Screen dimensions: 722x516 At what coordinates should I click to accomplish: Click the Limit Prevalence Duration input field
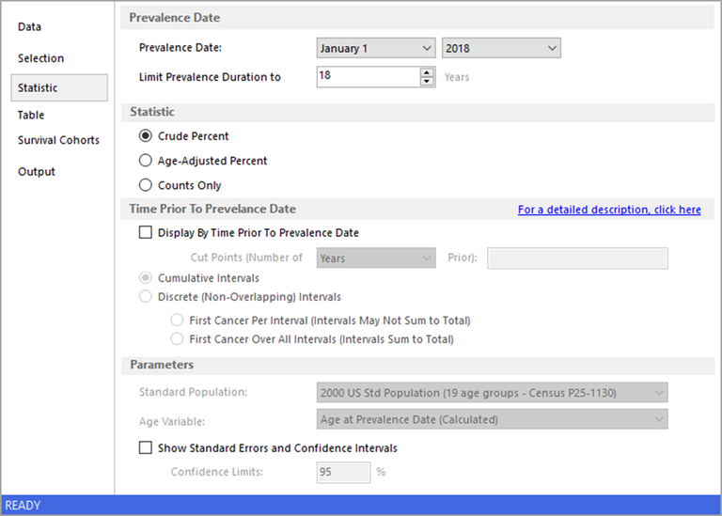[x=367, y=77]
